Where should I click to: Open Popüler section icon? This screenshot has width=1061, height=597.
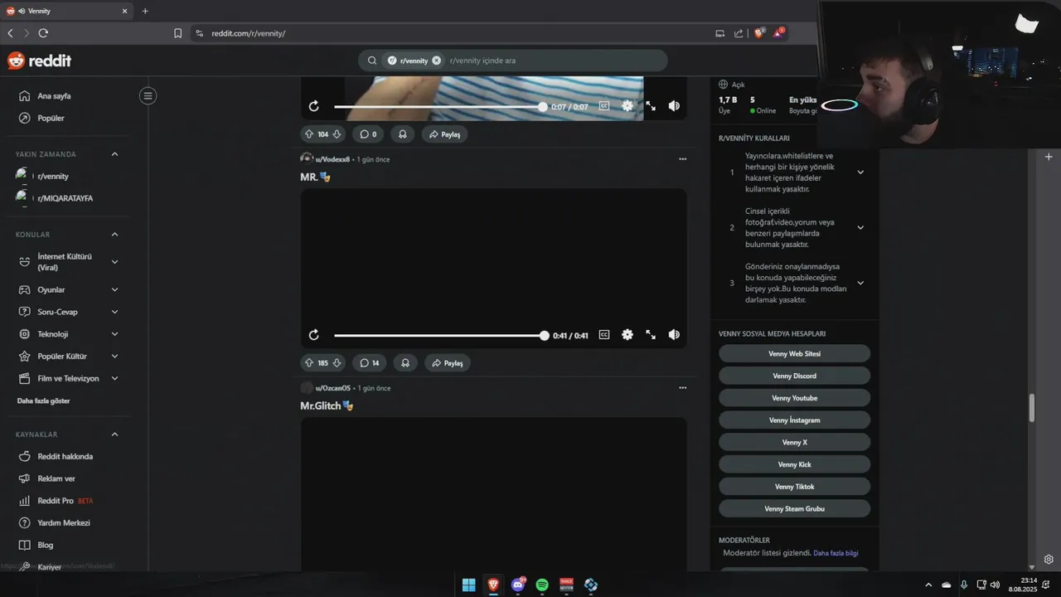coord(24,118)
